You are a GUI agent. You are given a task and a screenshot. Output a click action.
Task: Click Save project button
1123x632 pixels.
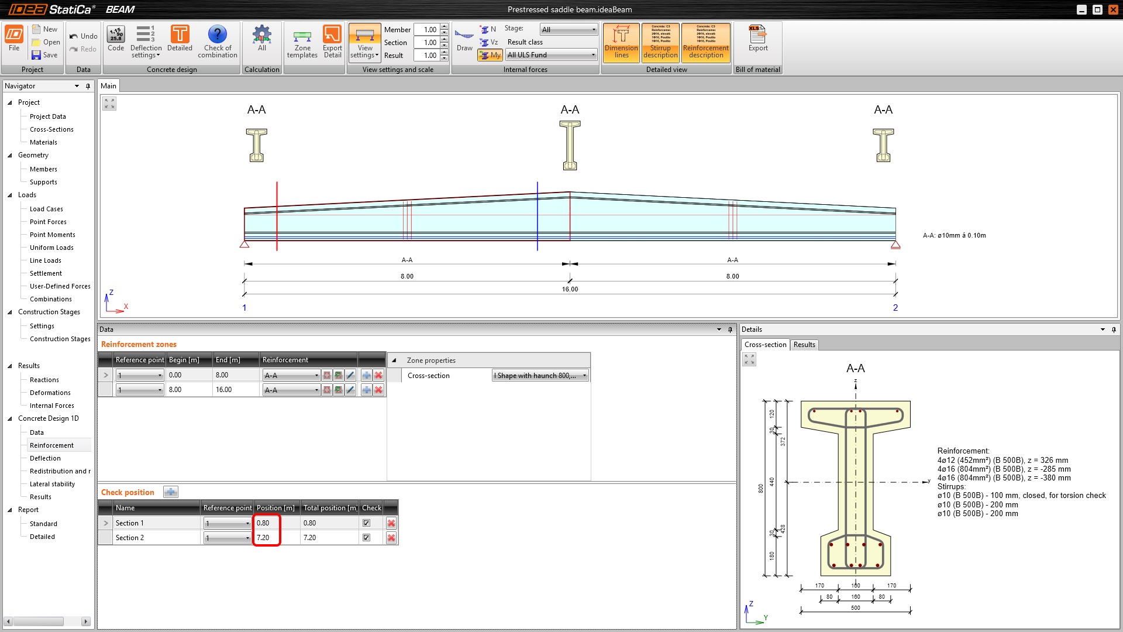44,55
